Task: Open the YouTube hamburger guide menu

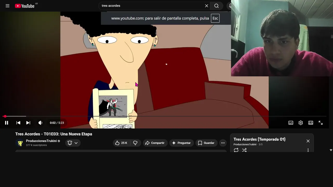Action: (x=8, y=6)
